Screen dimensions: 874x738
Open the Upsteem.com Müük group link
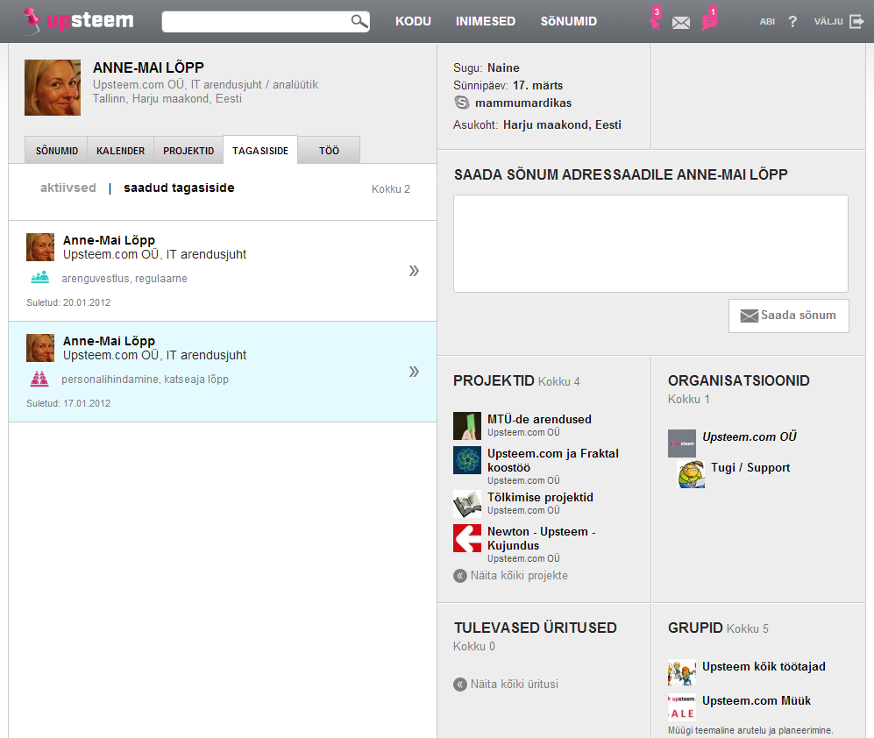[757, 700]
